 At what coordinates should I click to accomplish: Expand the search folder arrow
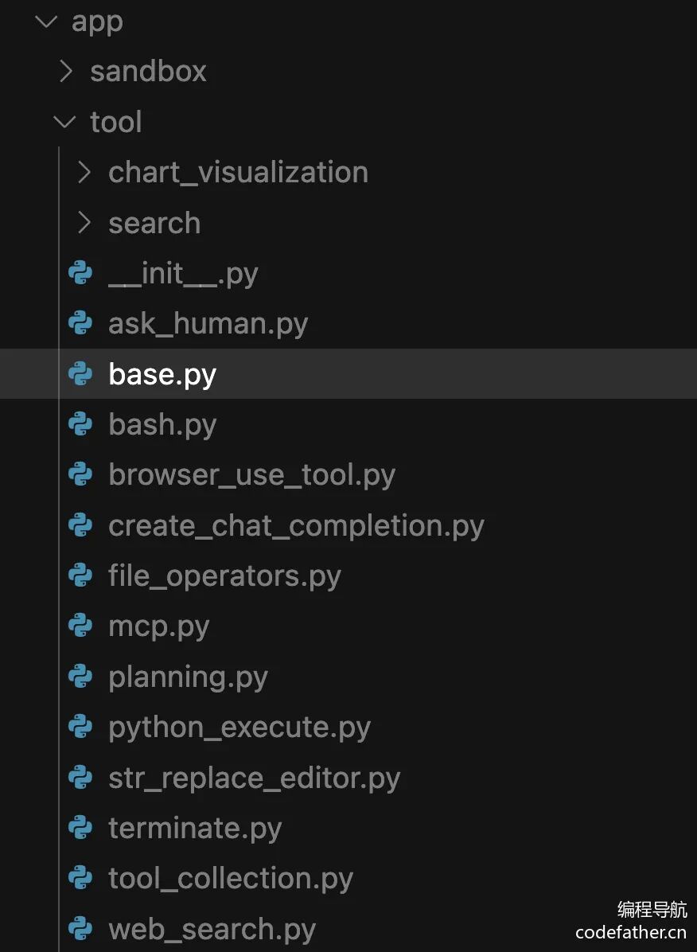(x=84, y=223)
